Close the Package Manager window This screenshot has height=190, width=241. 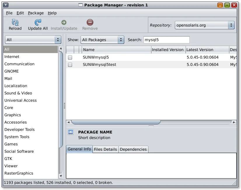[x=234, y=5]
